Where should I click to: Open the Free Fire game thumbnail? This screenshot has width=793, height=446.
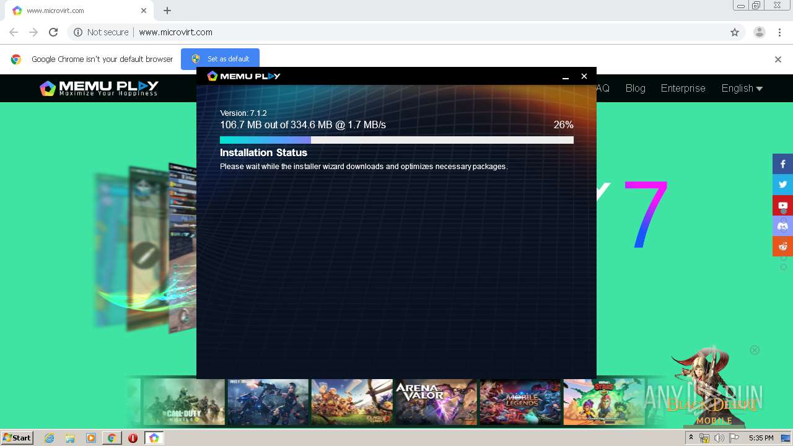268,402
